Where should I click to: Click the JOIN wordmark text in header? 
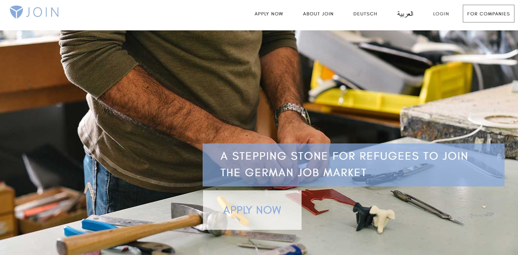[x=43, y=12]
